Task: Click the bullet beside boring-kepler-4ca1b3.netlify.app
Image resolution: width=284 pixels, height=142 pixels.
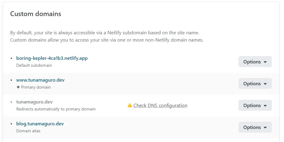Action: 12,58
